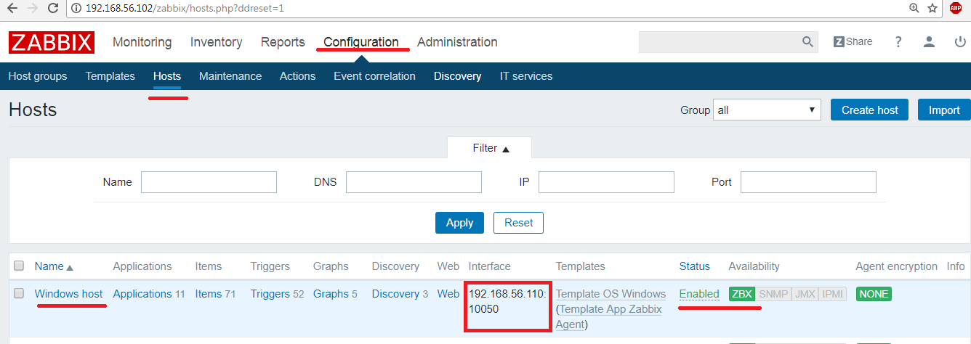Open the Group dropdown
The image size is (971, 344).
pyautogui.click(x=766, y=110)
